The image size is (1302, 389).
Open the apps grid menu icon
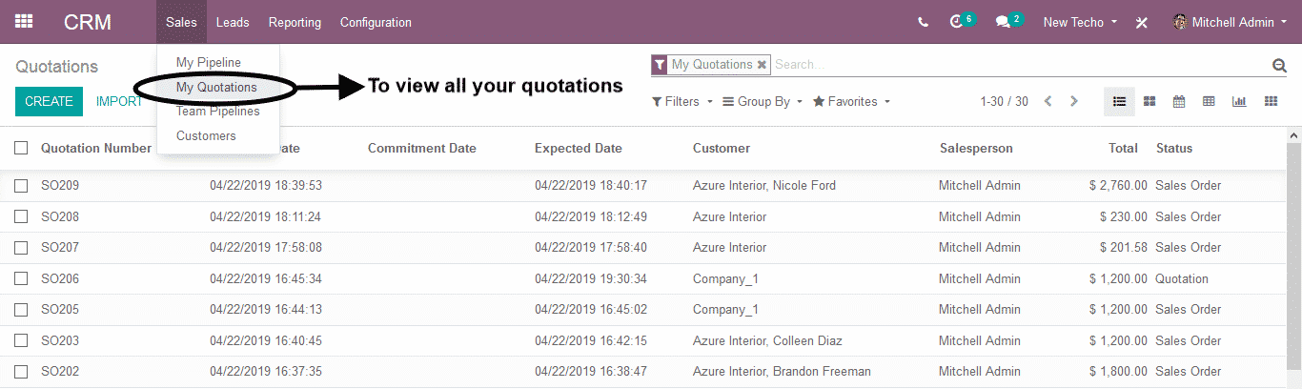(x=24, y=21)
